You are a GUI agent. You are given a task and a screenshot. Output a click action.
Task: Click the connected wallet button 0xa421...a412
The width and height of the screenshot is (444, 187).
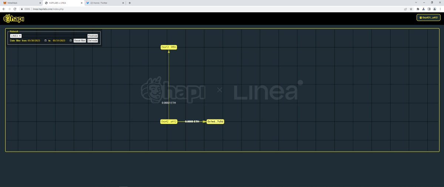pos(428,17)
